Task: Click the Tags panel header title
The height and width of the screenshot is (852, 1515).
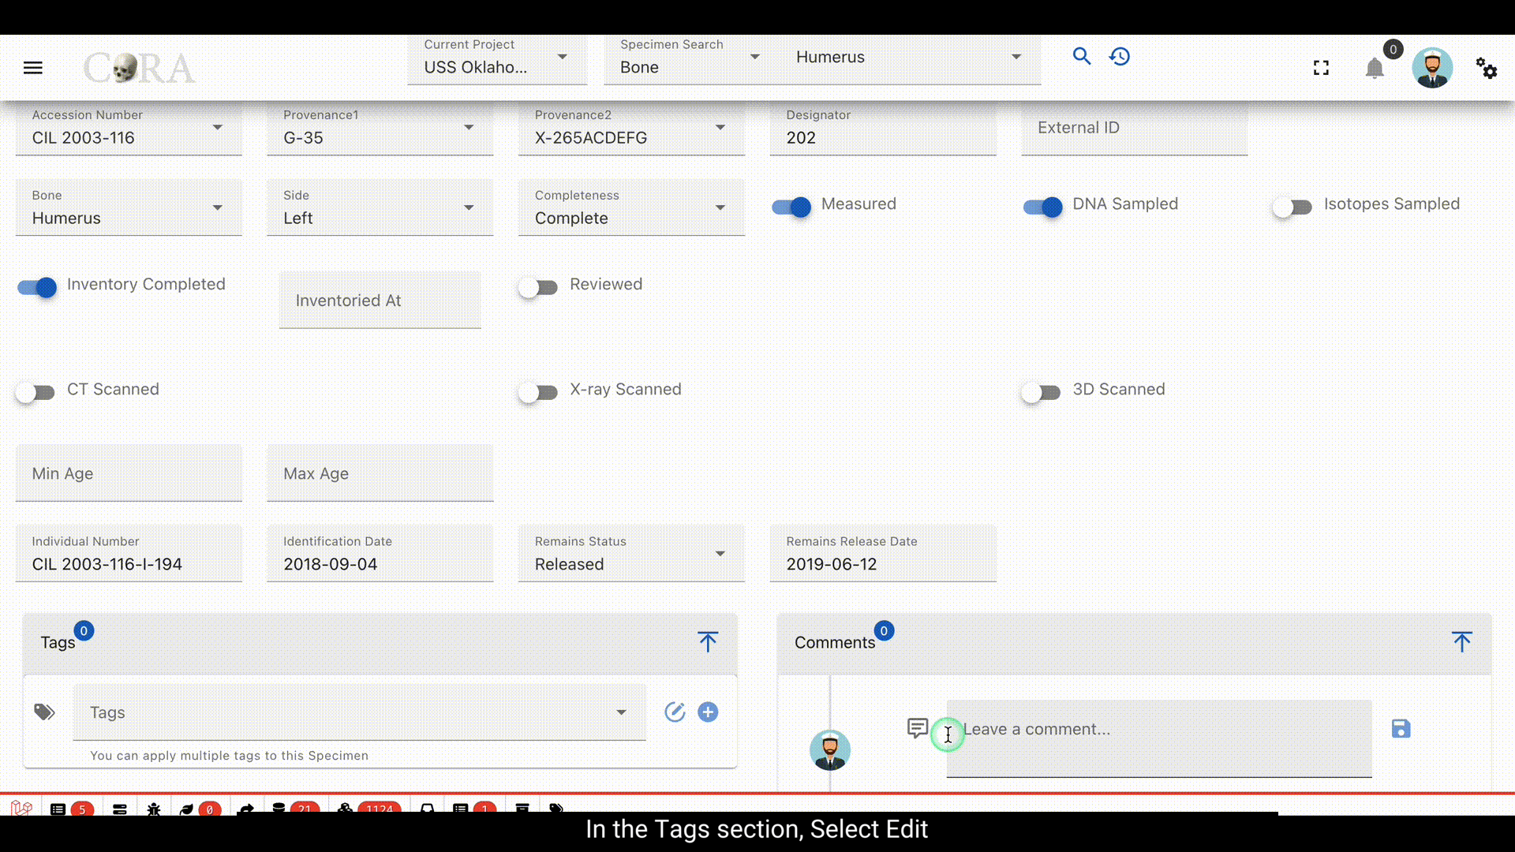Action: point(58,642)
